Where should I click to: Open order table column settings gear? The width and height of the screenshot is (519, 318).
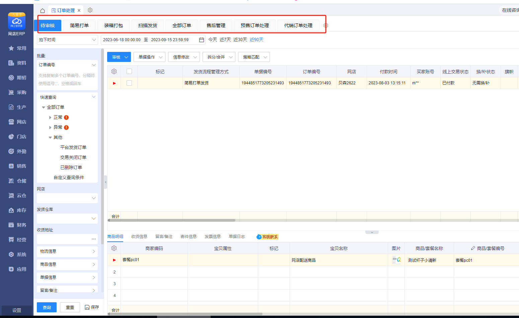click(114, 71)
